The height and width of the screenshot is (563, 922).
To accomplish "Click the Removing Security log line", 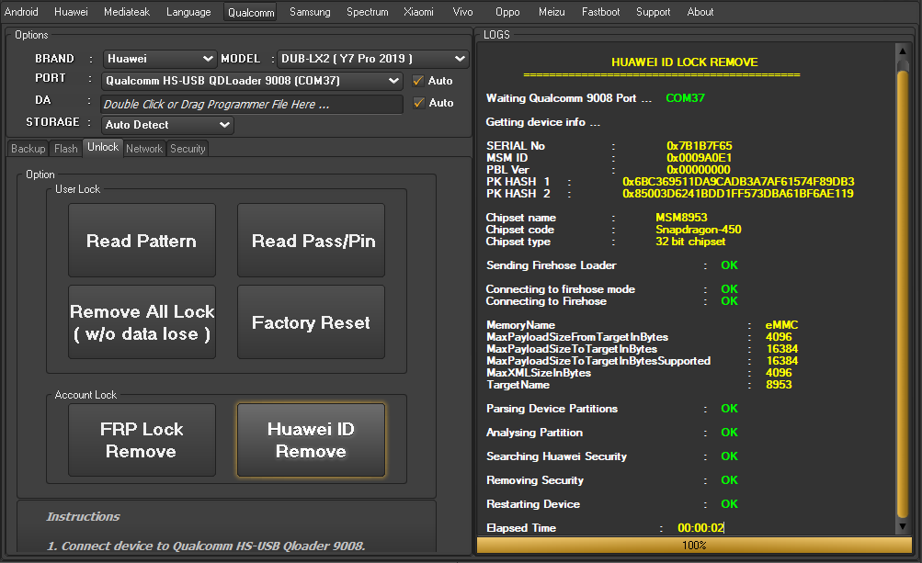I will pos(611,480).
